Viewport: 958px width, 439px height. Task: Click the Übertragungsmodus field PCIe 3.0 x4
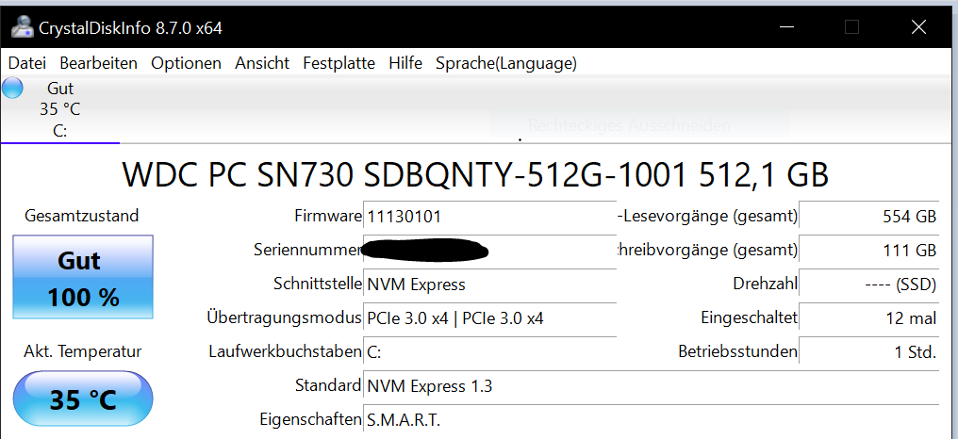489,318
